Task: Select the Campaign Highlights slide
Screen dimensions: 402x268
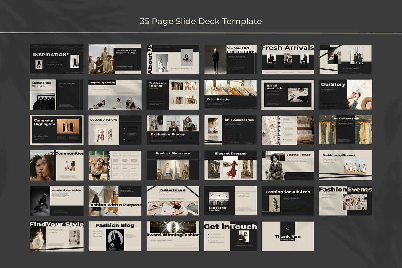Action: coord(57,130)
